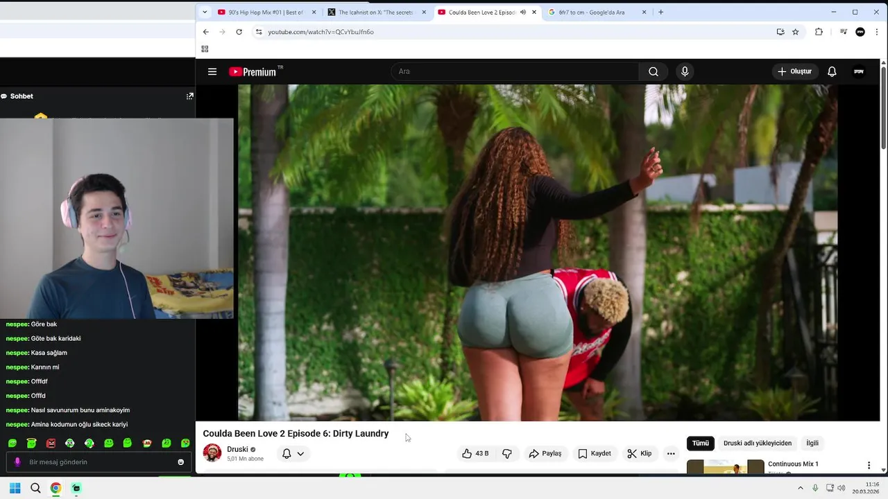Open taskbar clock showing 11:16
The width and height of the screenshot is (888, 499).
coord(866,488)
